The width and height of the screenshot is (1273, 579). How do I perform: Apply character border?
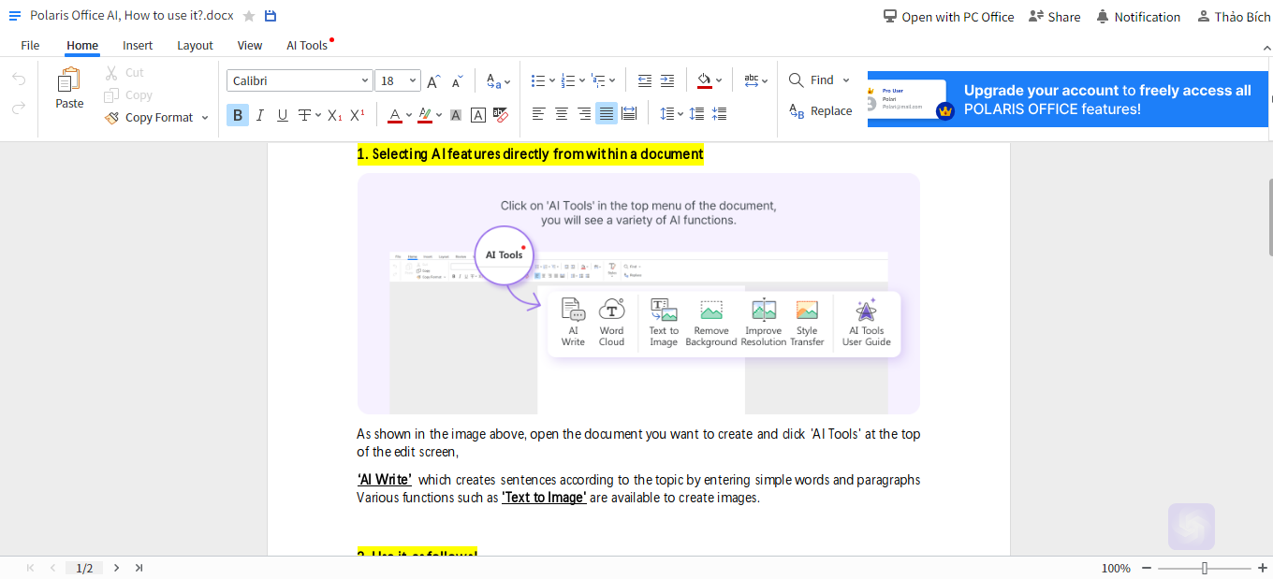(x=478, y=115)
